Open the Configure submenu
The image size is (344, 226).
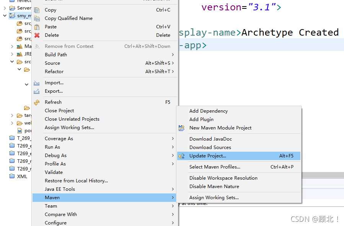pyautogui.click(x=104, y=223)
